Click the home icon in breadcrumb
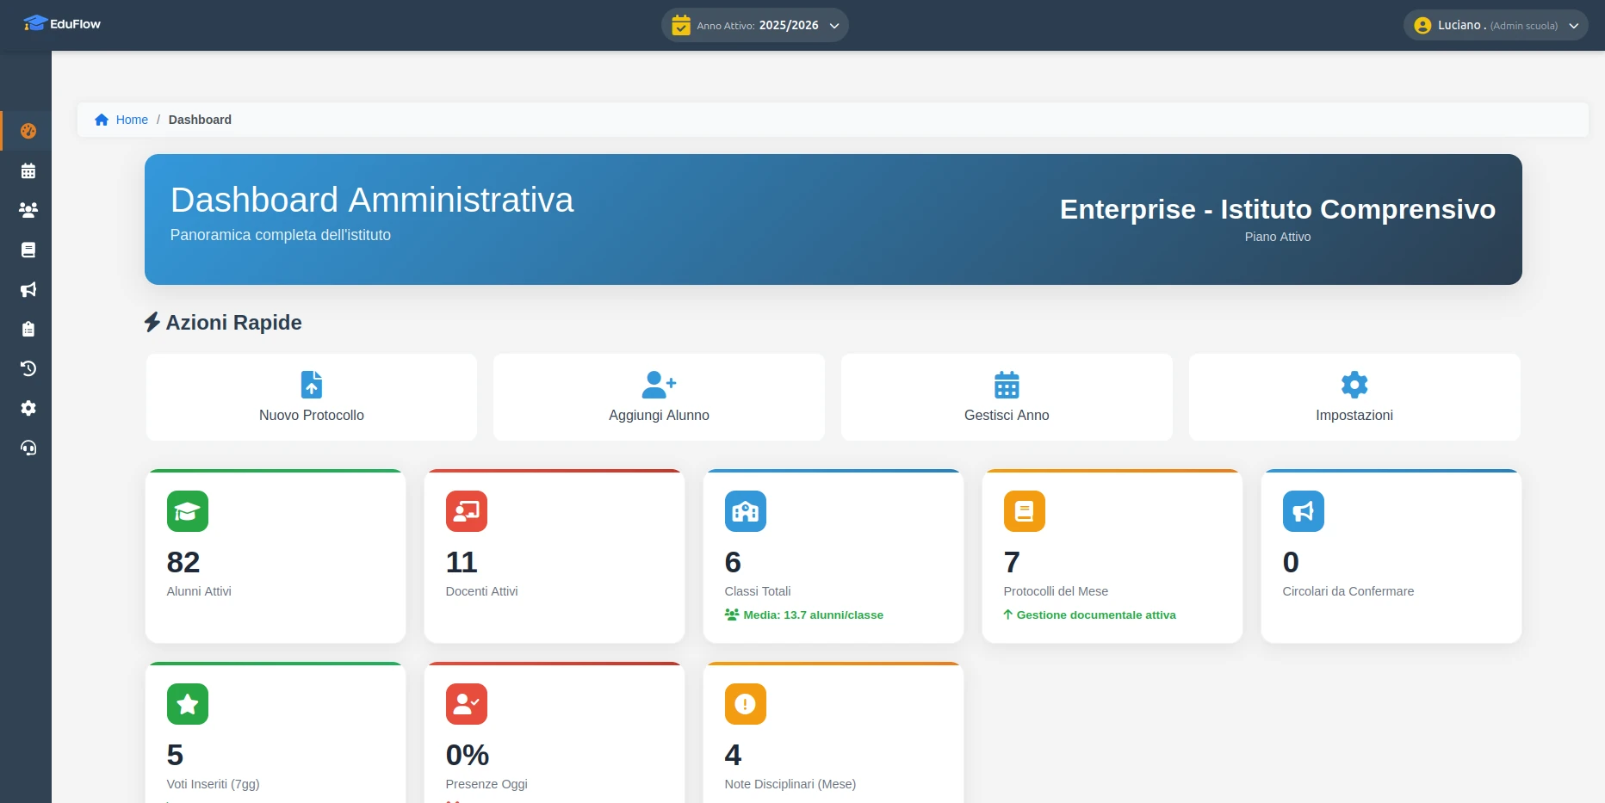Image resolution: width=1605 pixels, height=803 pixels. (102, 120)
